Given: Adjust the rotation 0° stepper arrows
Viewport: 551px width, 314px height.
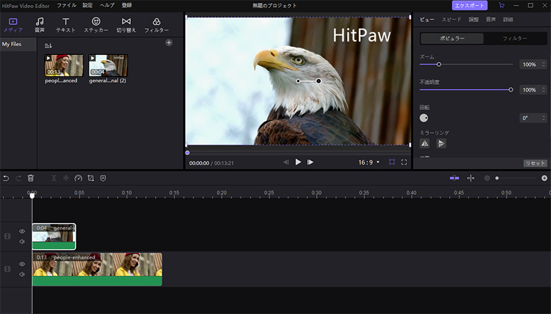Looking at the screenshot, I should [543, 118].
